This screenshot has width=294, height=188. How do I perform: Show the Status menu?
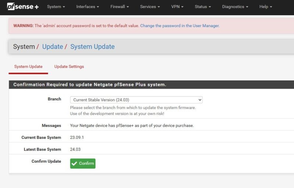[203, 7]
